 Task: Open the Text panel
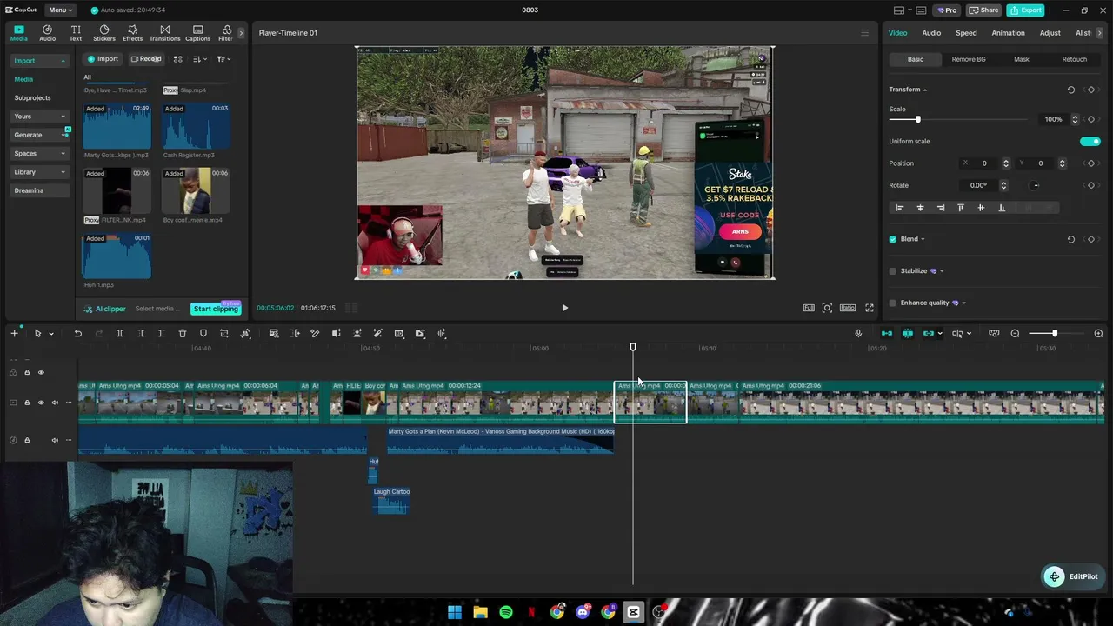tap(76, 33)
